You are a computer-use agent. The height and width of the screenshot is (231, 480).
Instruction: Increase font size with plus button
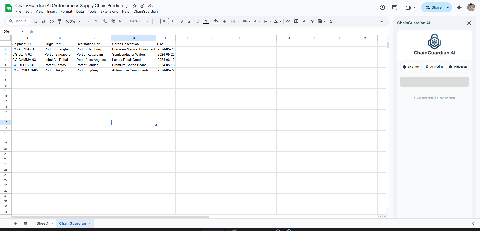[173, 21]
